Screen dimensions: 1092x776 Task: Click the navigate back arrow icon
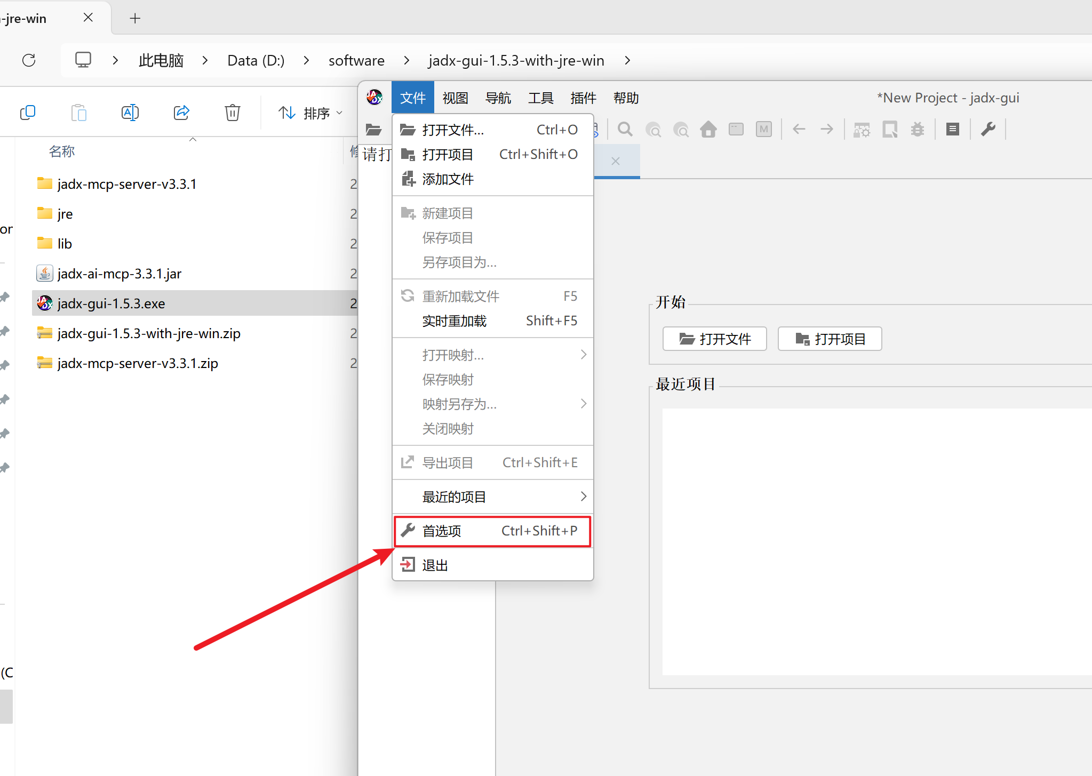[799, 130]
